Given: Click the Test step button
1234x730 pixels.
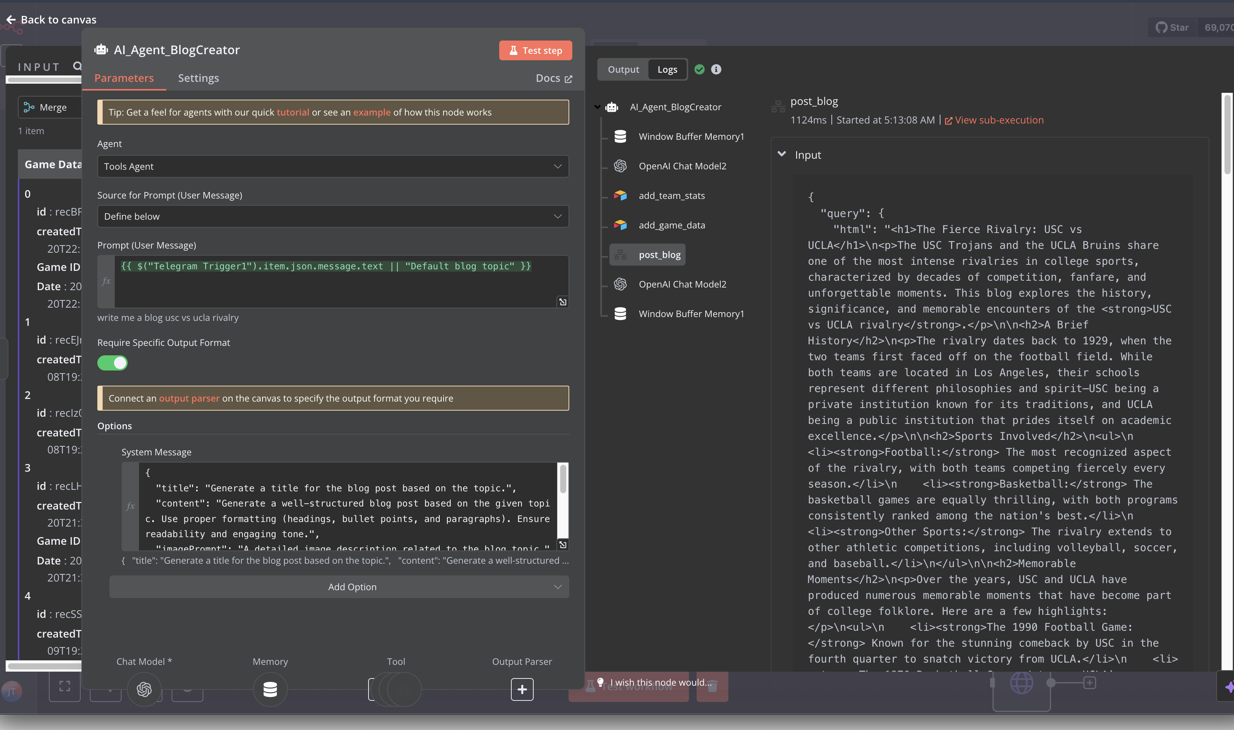Looking at the screenshot, I should (535, 50).
